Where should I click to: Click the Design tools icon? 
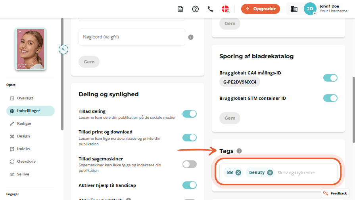pos(12,136)
